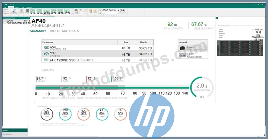Select the 24 x 1920GB SSD row
Screen dimensions: 268x139
pos(97,60)
